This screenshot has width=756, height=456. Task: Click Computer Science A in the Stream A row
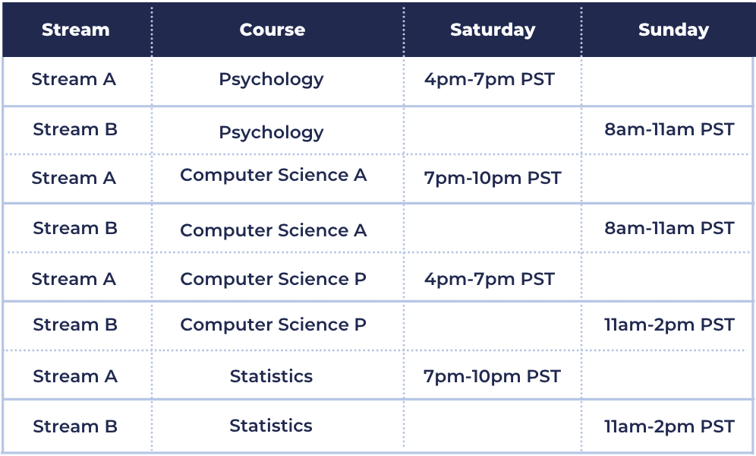click(273, 175)
